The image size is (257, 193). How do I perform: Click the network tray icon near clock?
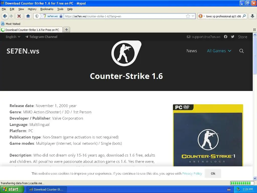238,189
